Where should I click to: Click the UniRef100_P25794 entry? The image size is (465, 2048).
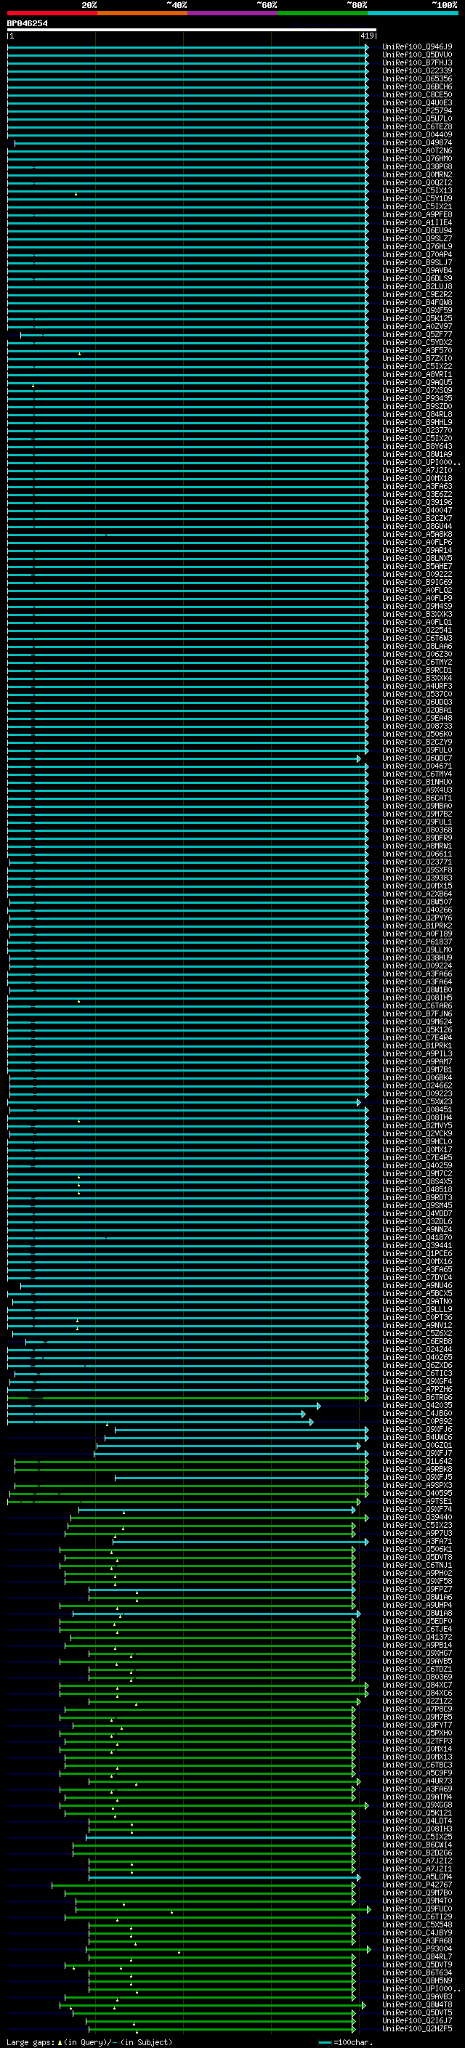(x=416, y=110)
